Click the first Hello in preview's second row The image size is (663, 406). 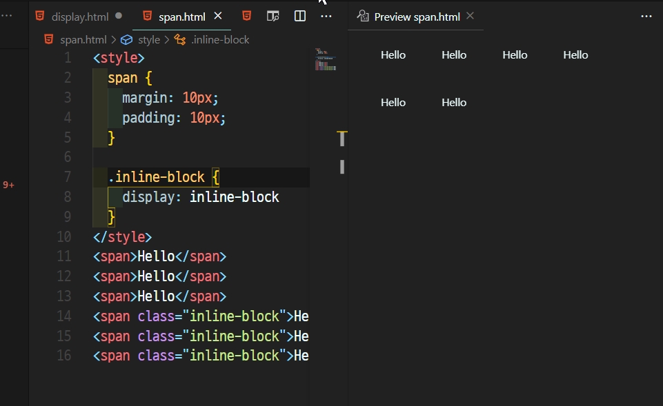pos(393,103)
